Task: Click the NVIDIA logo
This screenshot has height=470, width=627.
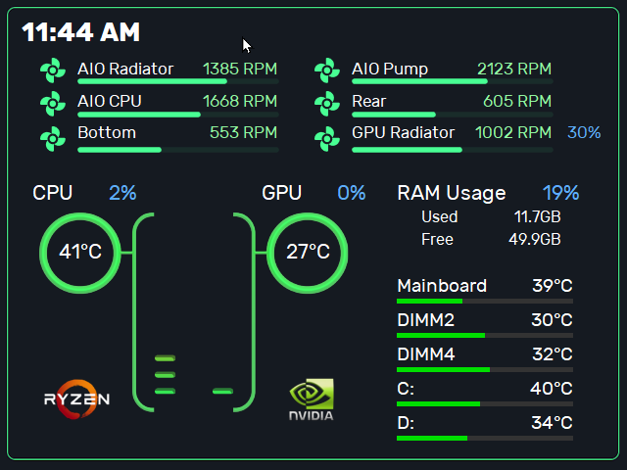Action: click(x=311, y=400)
